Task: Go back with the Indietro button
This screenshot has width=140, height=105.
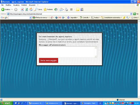Action: click(x=6, y=10)
